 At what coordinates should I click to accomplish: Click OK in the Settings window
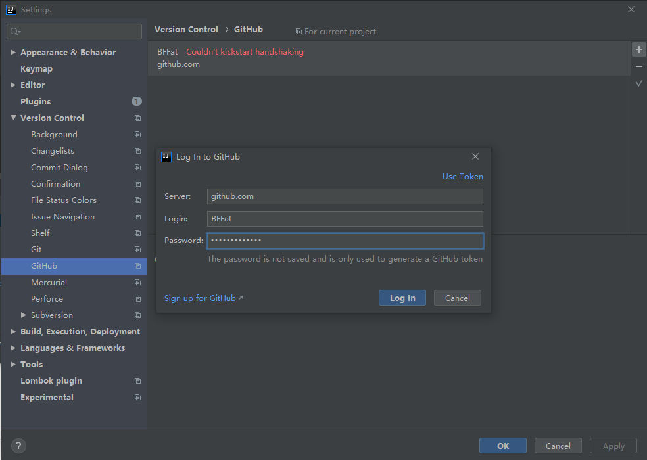tap(502, 446)
